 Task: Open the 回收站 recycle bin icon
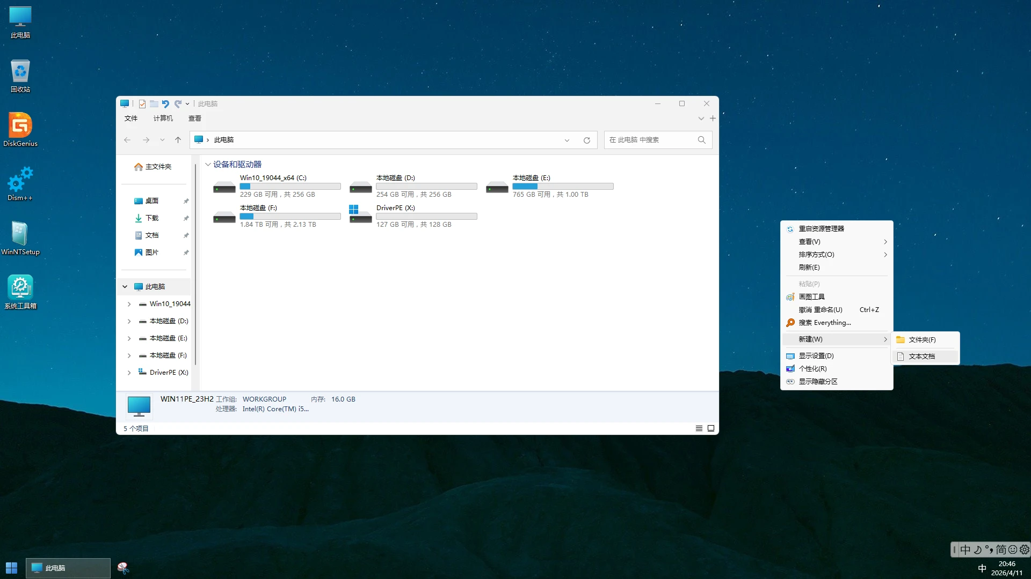pos(20,76)
